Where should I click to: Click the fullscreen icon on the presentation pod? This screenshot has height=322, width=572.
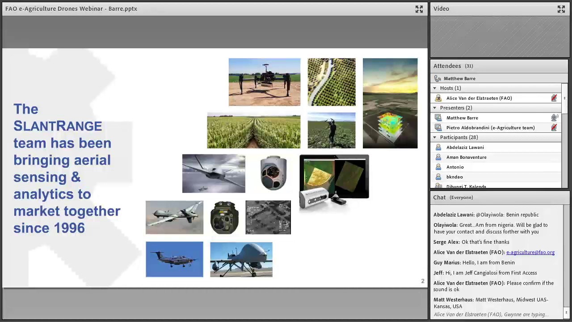click(x=419, y=9)
